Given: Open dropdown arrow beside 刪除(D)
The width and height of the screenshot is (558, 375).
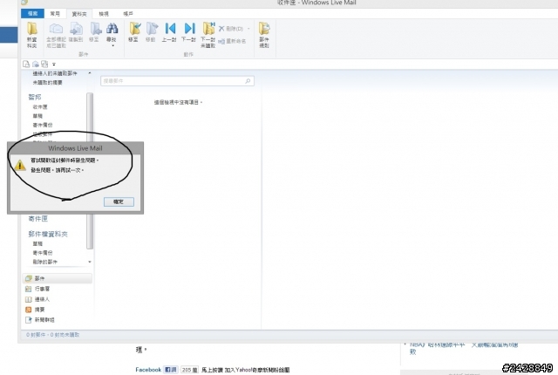Looking at the screenshot, I should [x=248, y=29].
